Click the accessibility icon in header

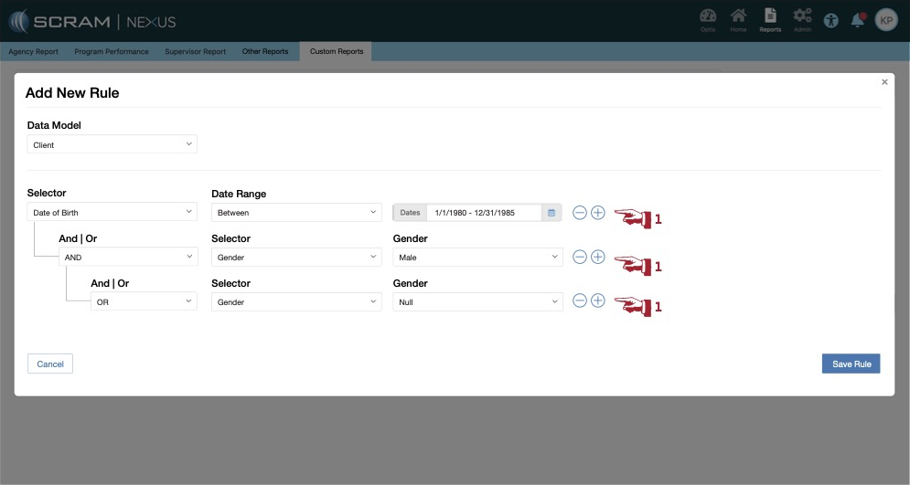(830, 20)
